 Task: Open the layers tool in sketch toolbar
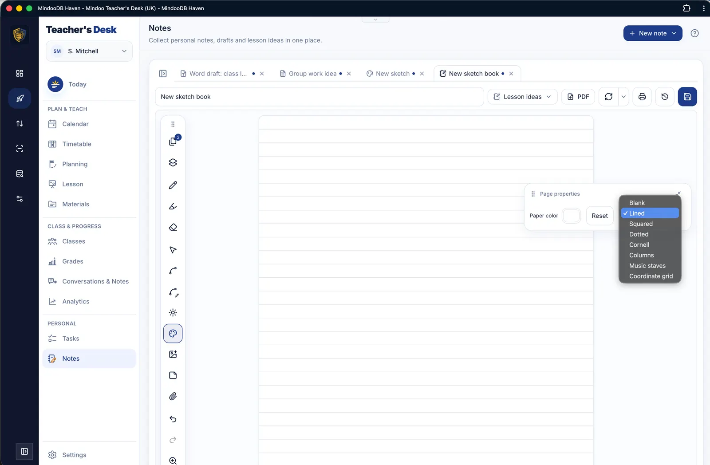pyautogui.click(x=173, y=162)
